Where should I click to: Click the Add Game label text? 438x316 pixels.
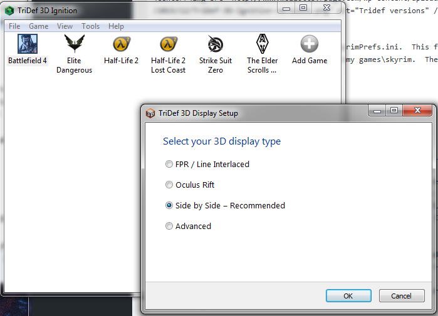[310, 61]
